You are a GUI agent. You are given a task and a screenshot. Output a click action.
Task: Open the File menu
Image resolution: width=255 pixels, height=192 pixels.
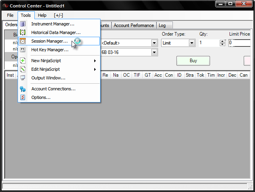click(10, 15)
